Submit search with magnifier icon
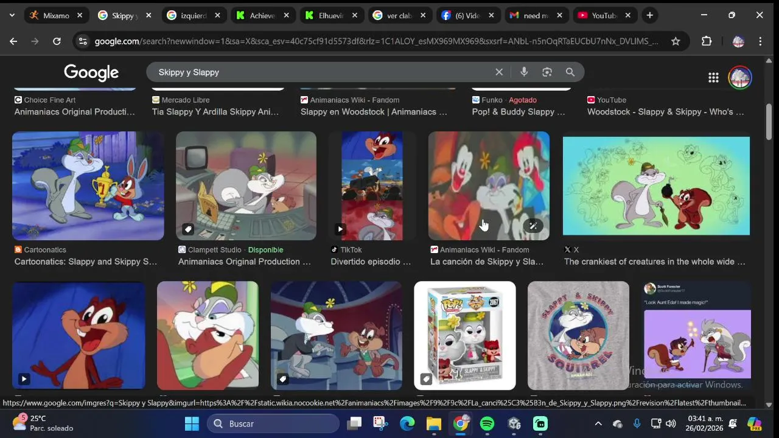 pos(570,72)
